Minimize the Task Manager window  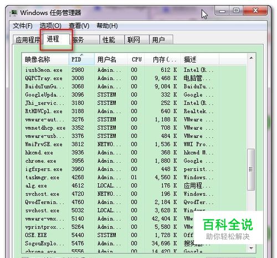[x=222, y=11]
